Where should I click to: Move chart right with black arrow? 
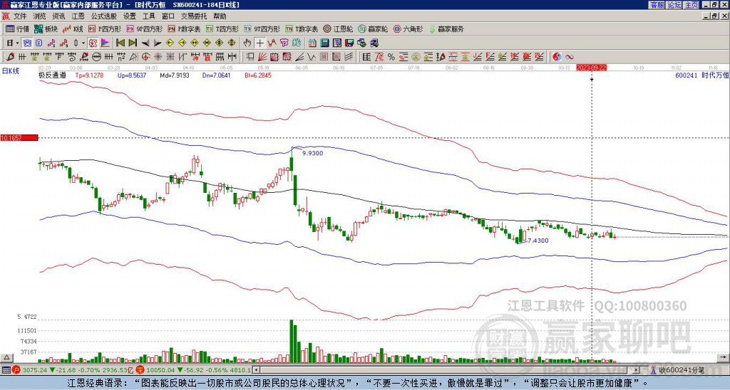coord(158,43)
